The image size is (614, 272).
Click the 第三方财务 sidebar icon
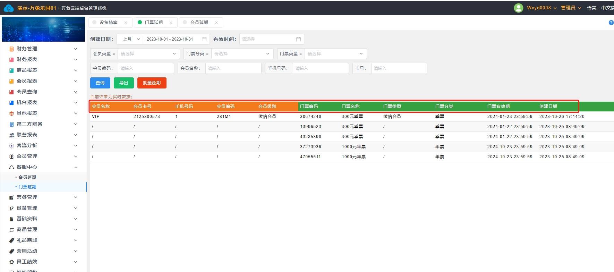(x=11, y=124)
